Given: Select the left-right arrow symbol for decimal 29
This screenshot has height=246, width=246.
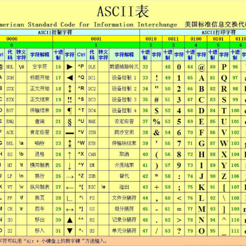Looking at the screenshot, I should [70, 209].
